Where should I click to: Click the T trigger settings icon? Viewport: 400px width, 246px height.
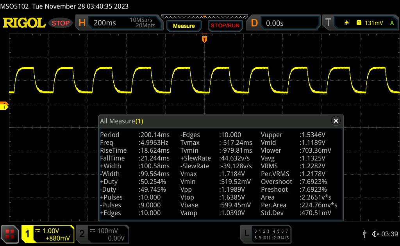pyautogui.click(x=328, y=23)
